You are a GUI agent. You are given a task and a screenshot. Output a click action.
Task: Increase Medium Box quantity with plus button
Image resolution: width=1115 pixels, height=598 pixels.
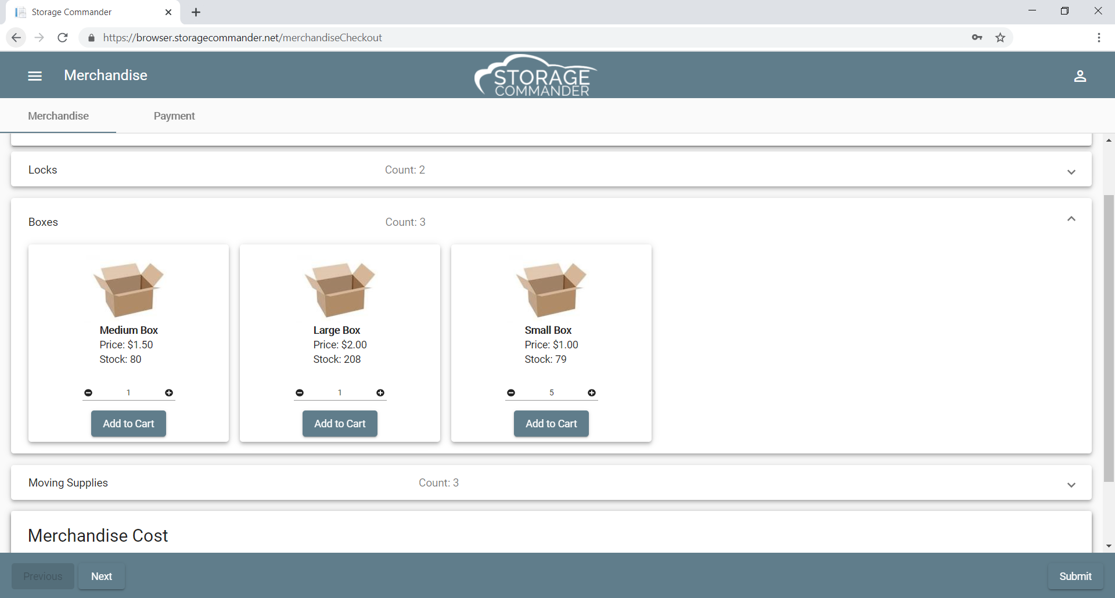click(x=169, y=393)
